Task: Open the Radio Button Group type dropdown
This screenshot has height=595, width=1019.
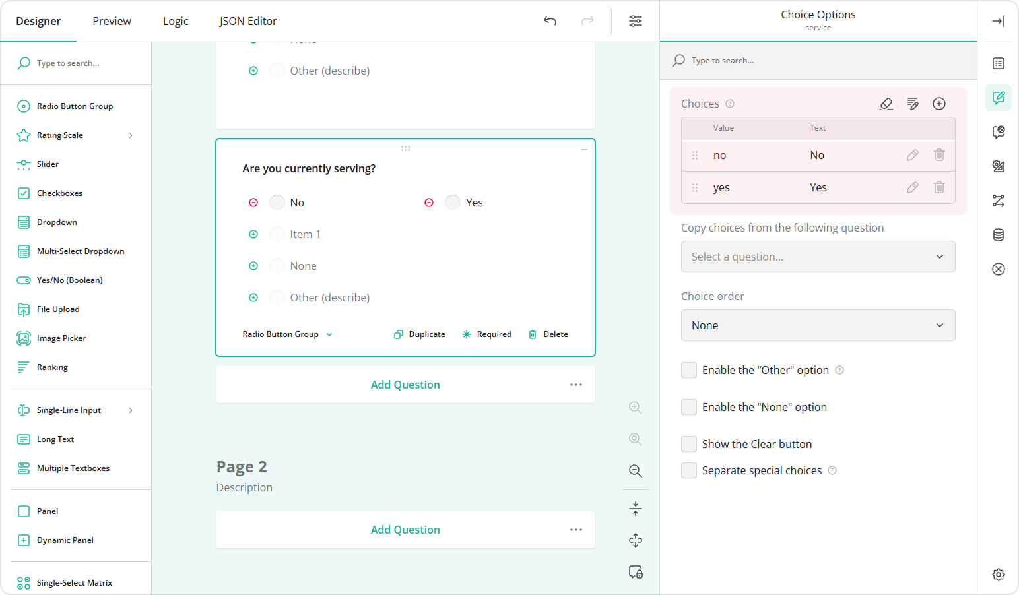Action: (x=287, y=334)
